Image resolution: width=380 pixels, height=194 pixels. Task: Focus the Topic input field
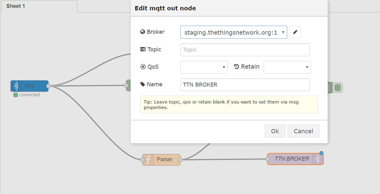click(x=245, y=50)
